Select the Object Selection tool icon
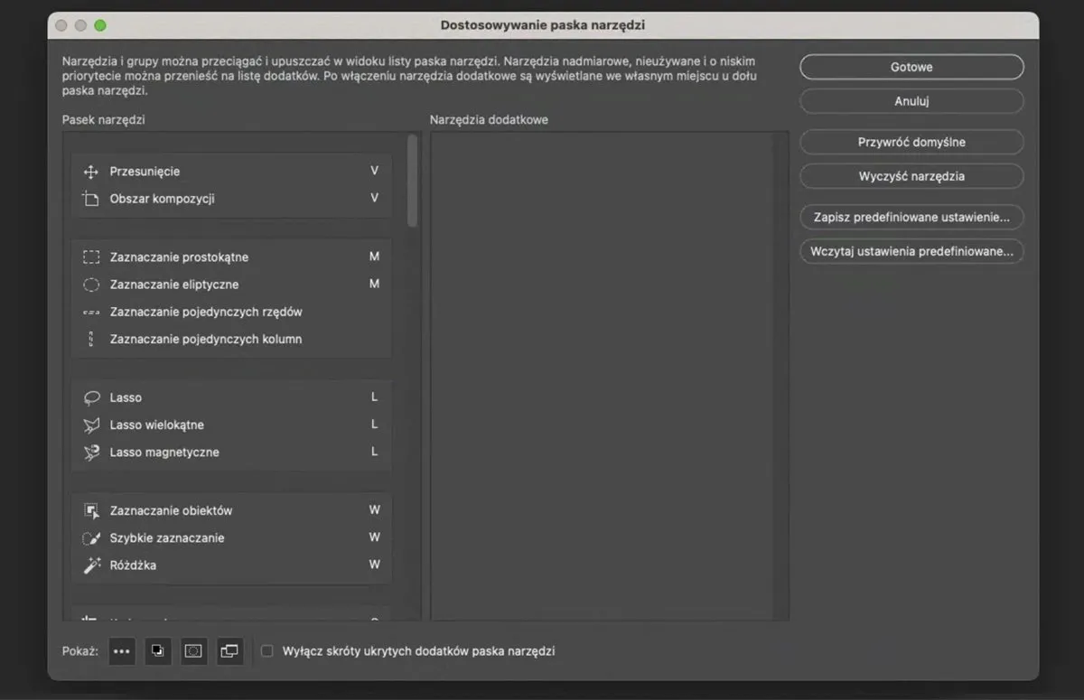 [x=90, y=510]
